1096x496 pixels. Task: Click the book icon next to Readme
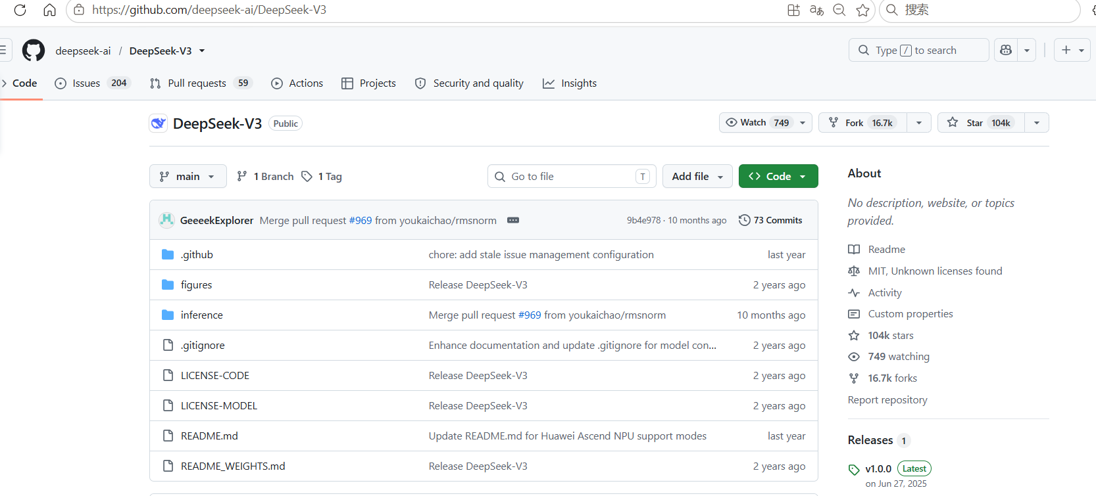(x=854, y=249)
